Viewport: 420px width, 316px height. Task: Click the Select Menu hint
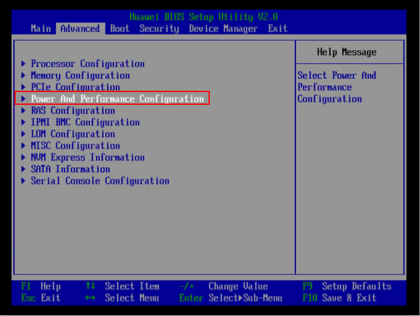click(123, 298)
